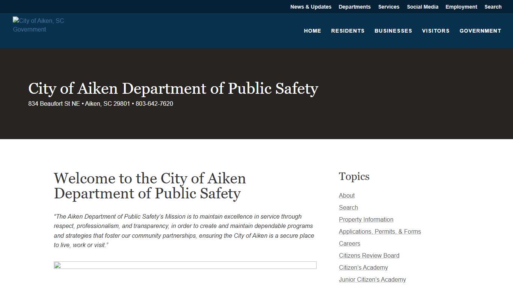The height and width of the screenshot is (288, 513).
Task: Open the Services menu item
Action: [x=389, y=7]
